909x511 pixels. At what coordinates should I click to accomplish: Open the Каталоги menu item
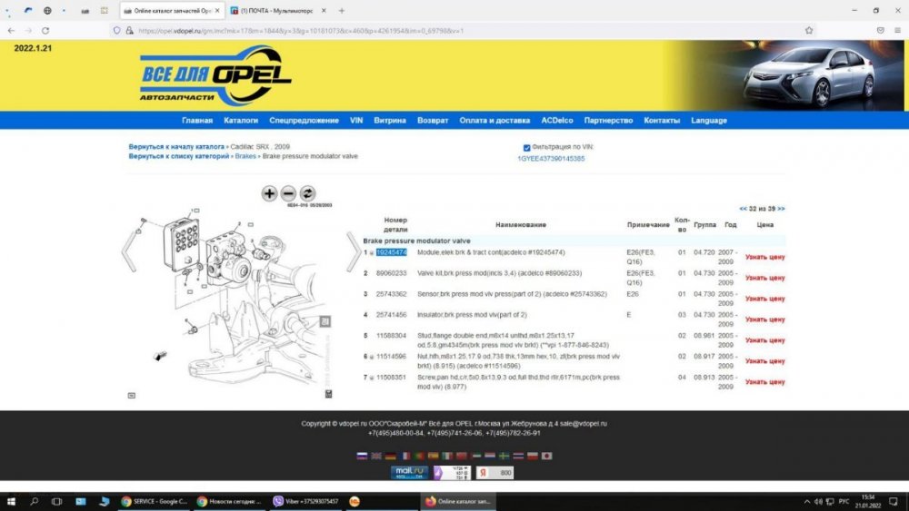tap(241, 121)
